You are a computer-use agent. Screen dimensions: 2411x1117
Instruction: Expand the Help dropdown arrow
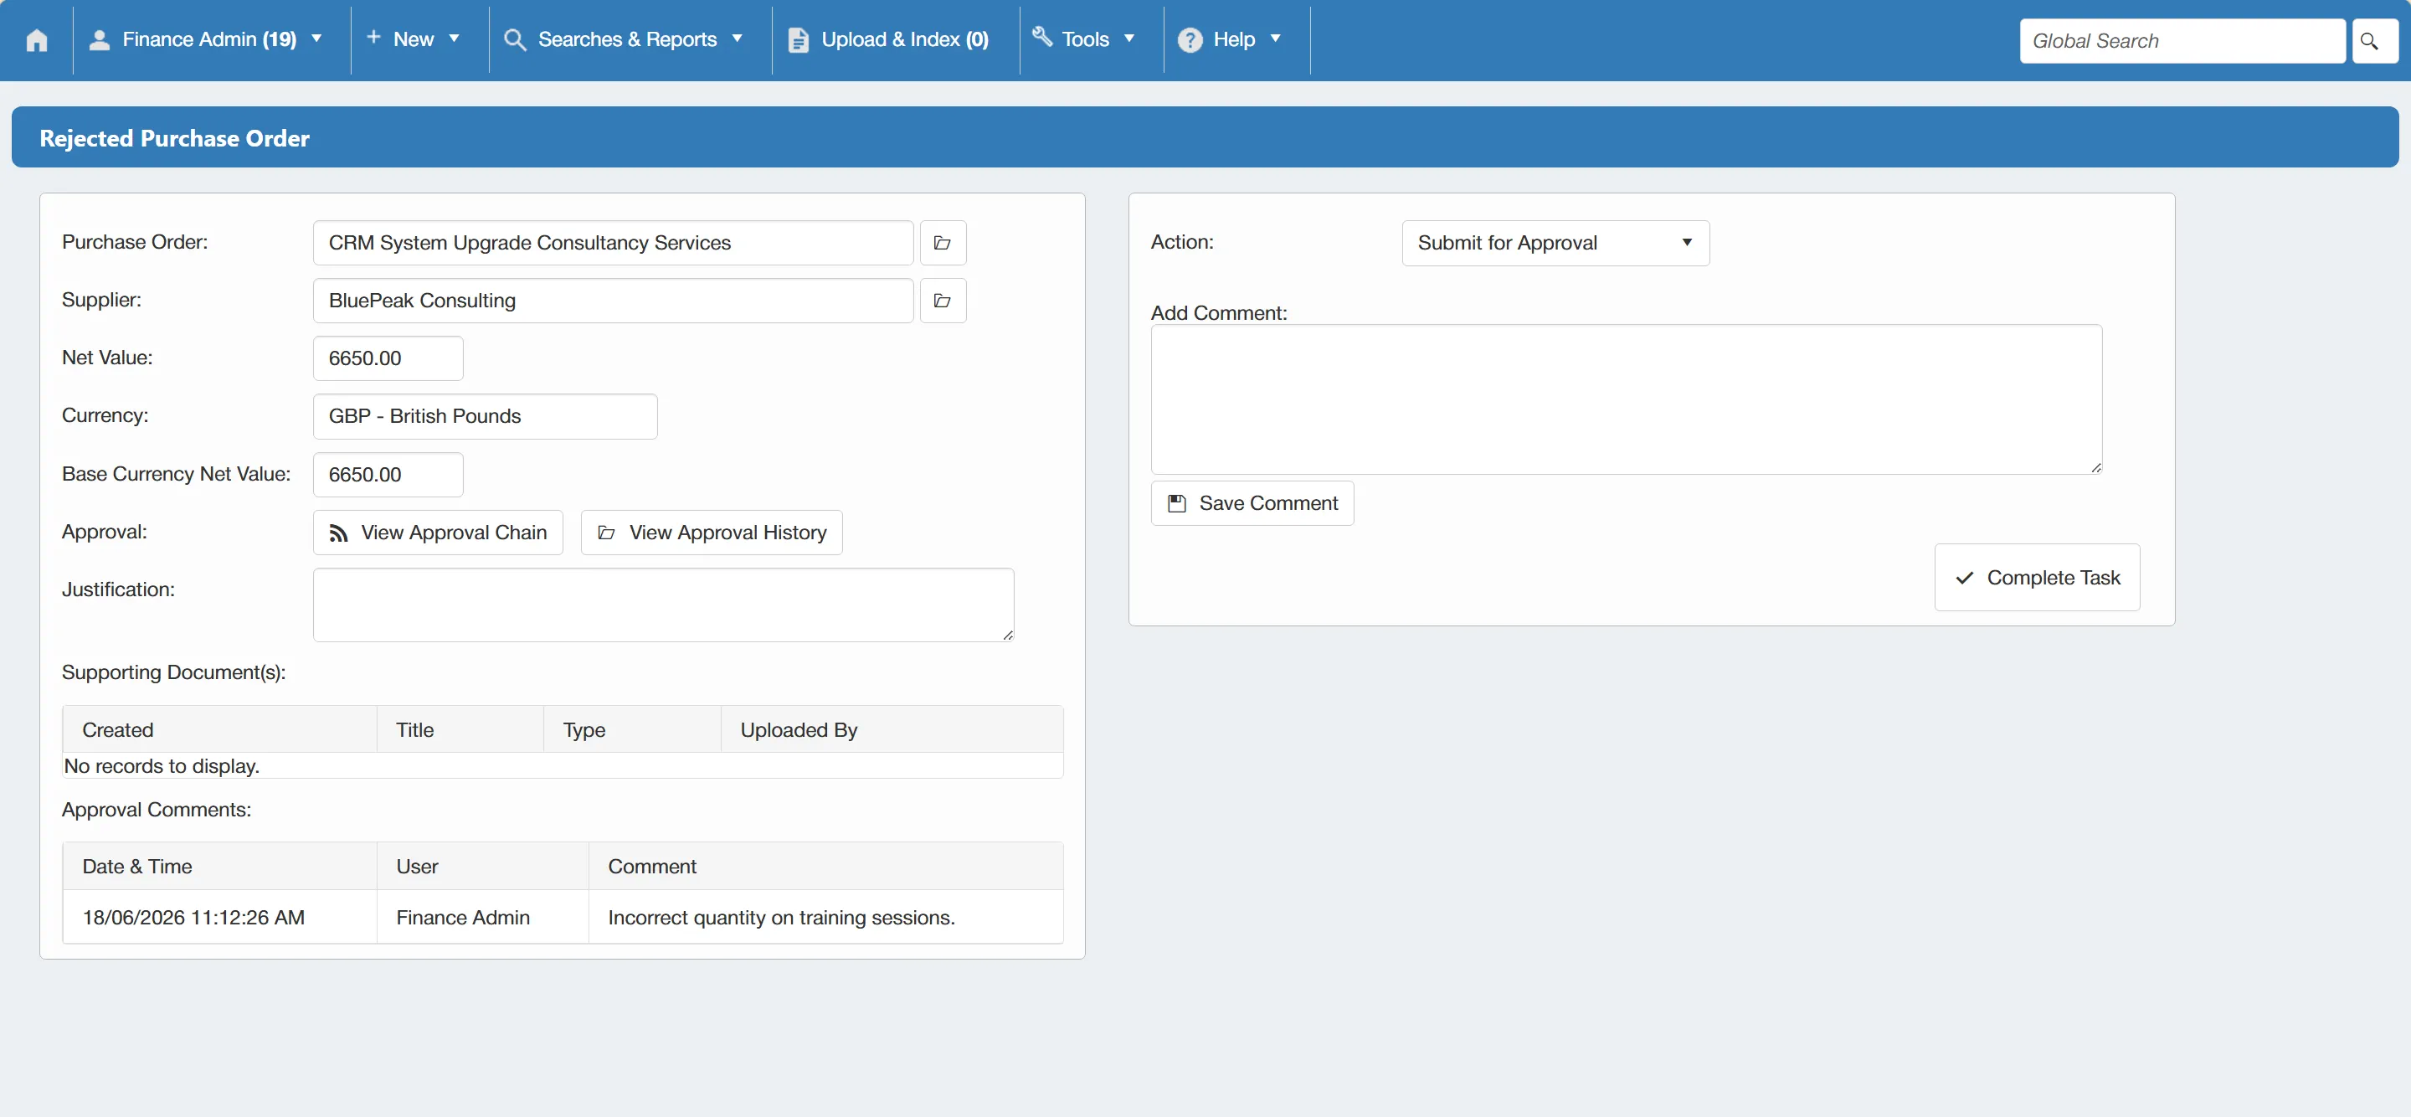click(x=1275, y=39)
